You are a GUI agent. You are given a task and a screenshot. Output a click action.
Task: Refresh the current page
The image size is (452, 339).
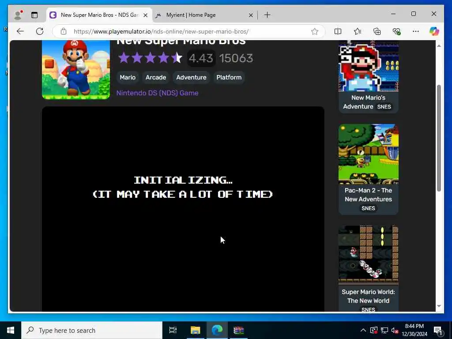[40, 31]
